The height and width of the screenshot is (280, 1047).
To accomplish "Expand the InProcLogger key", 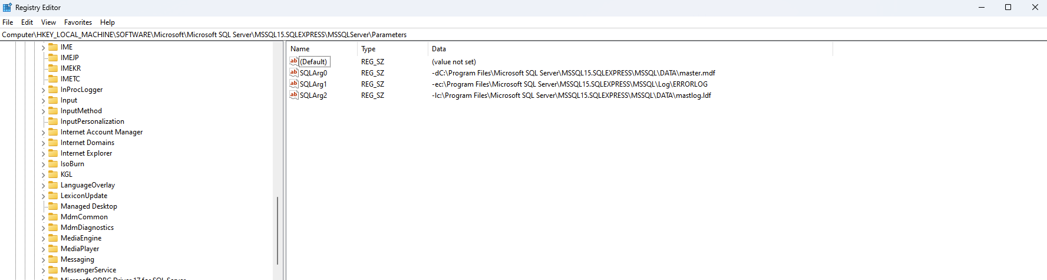I will [x=43, y=90].
